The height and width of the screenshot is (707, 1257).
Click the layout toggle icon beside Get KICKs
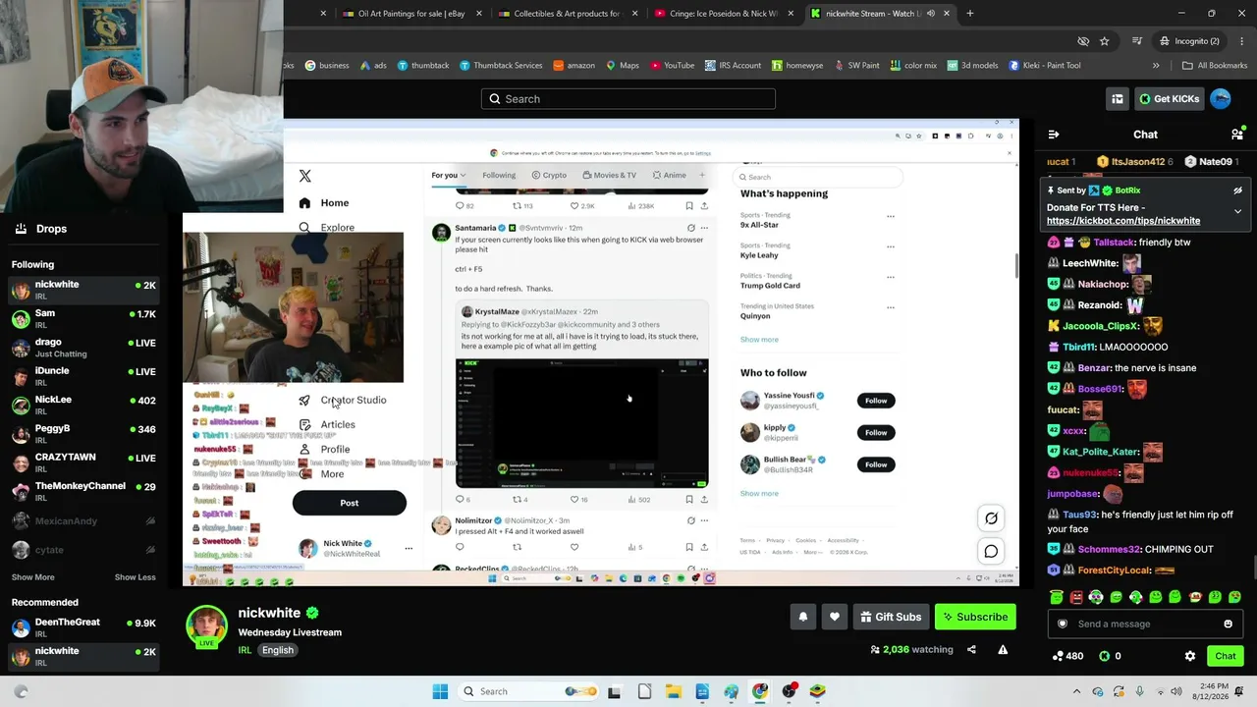point(1118,99)
